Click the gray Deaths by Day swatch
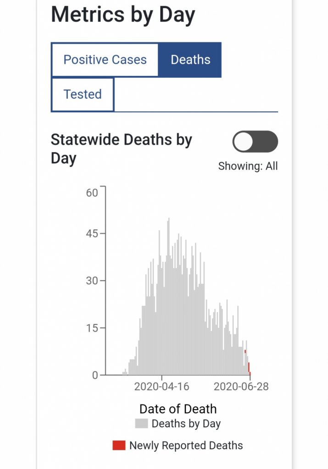 click(x=141, y=424)
